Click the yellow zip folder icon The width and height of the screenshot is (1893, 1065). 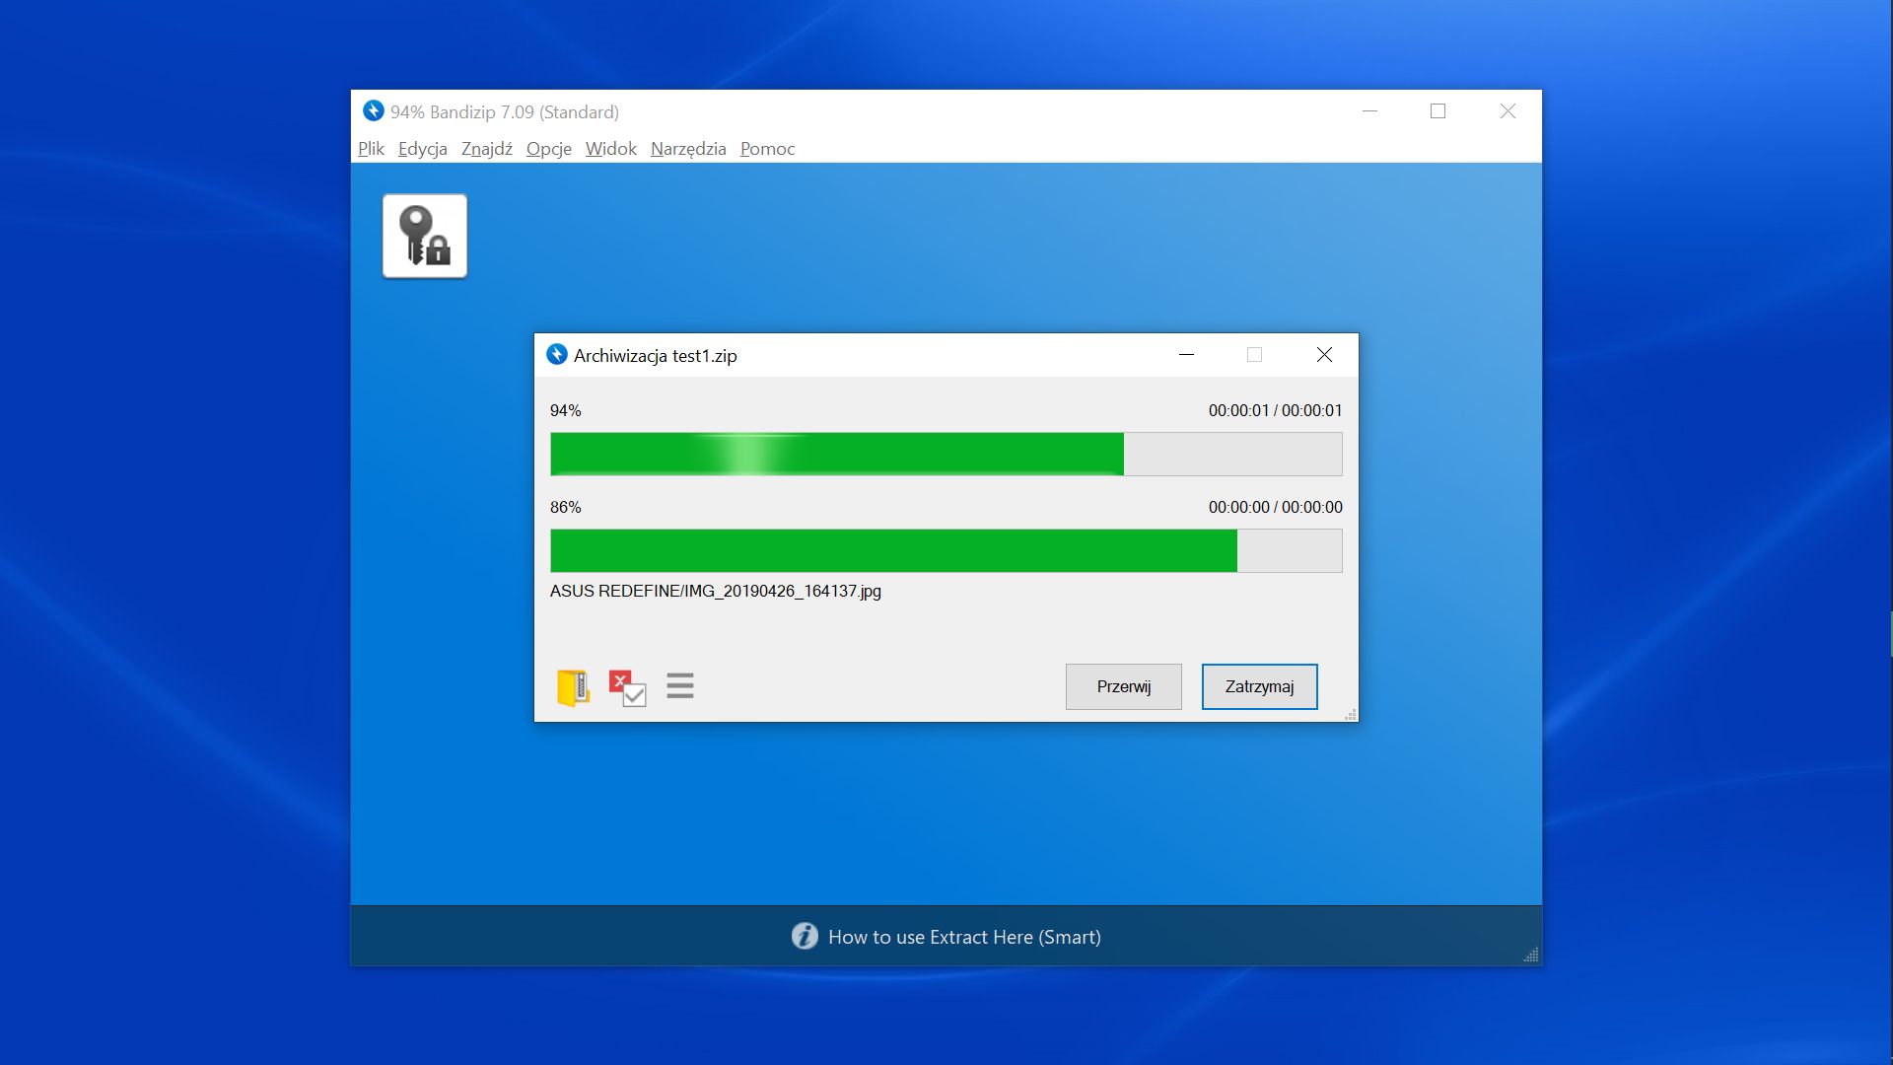573,687
